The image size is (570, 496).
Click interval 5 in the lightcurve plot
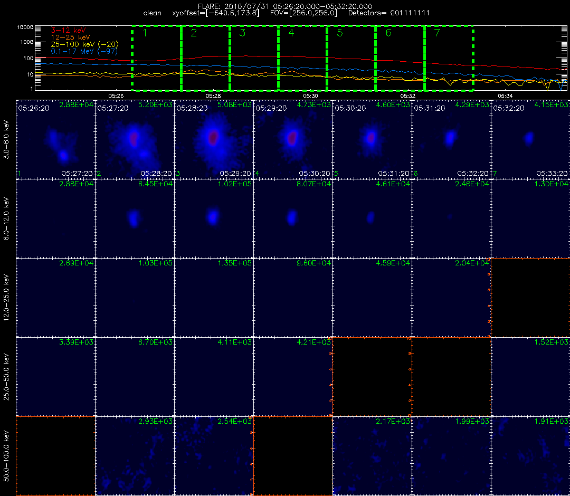pos(351,58)
